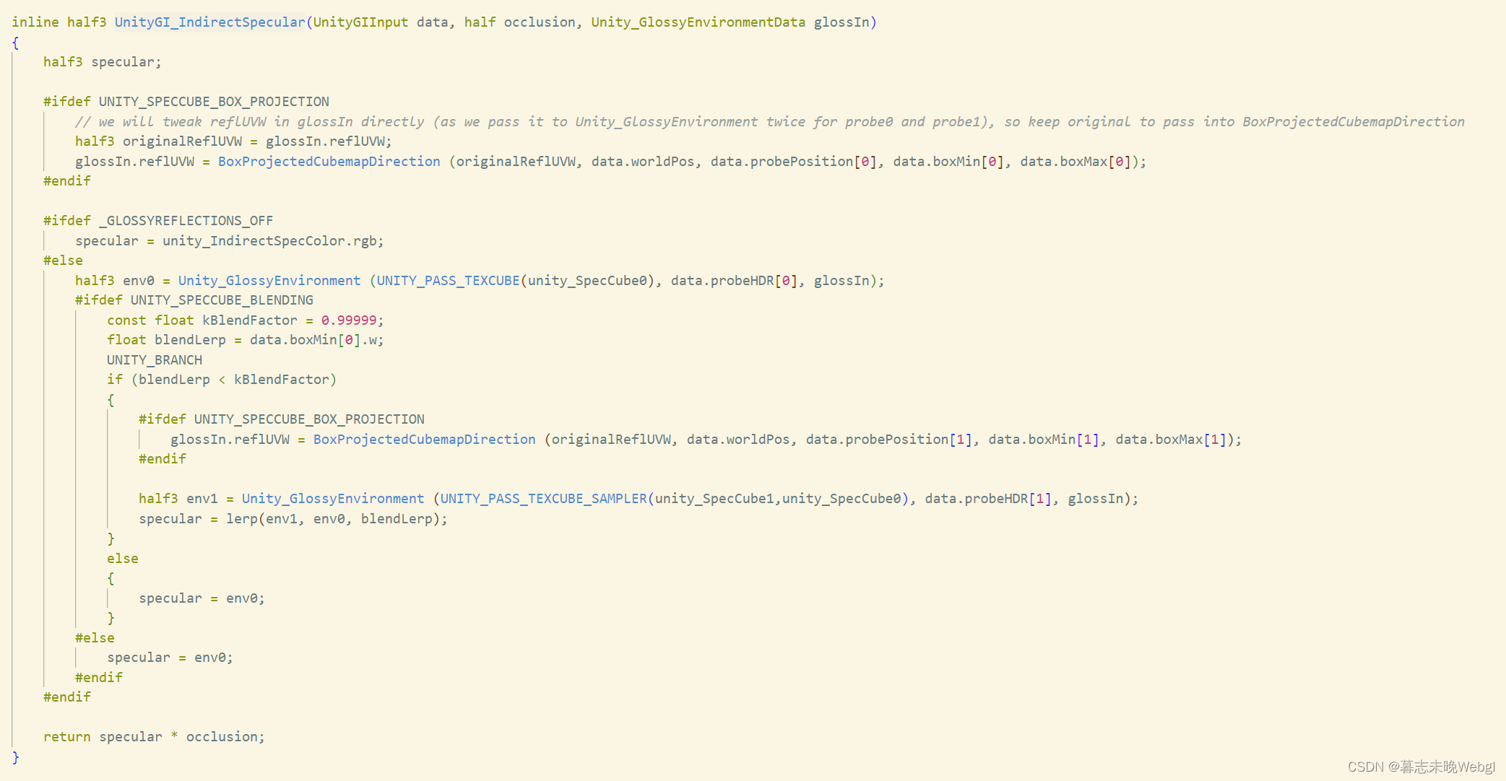The image size is (1506, 781).
Task: Click the 'else' keyword after the if block
Action: tap(123, 558)
